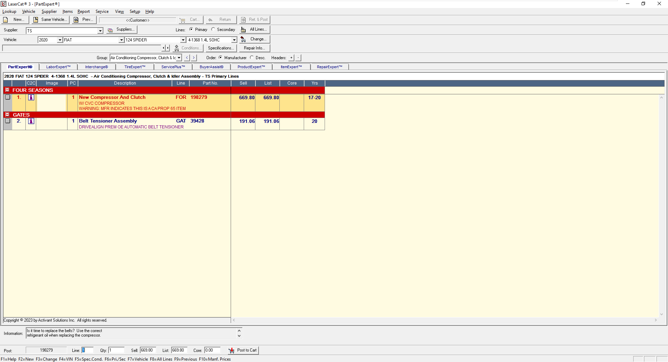Open the FIAT make dropdown
Viewport: 668px width, 362px height.
121,40
